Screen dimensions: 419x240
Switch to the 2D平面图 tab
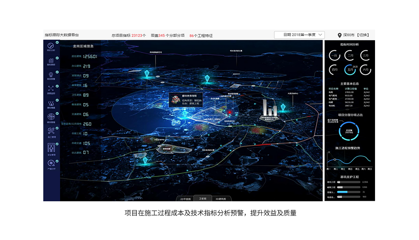(x=185, y=199)
